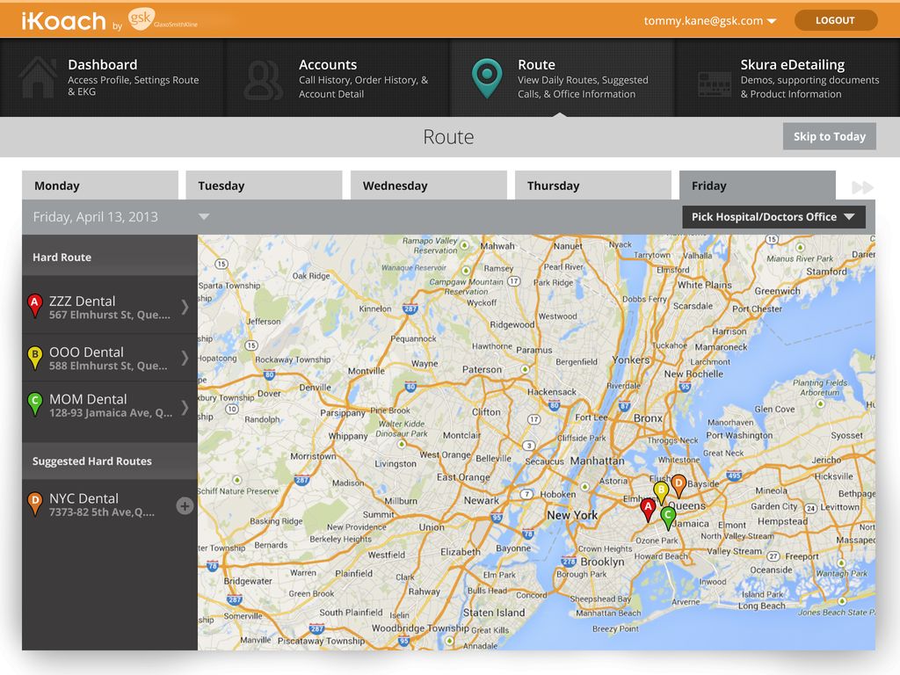900x675 pixels.
Task: Click Morristown label on map
Action: pyautogui.click(x=313, y=456)
